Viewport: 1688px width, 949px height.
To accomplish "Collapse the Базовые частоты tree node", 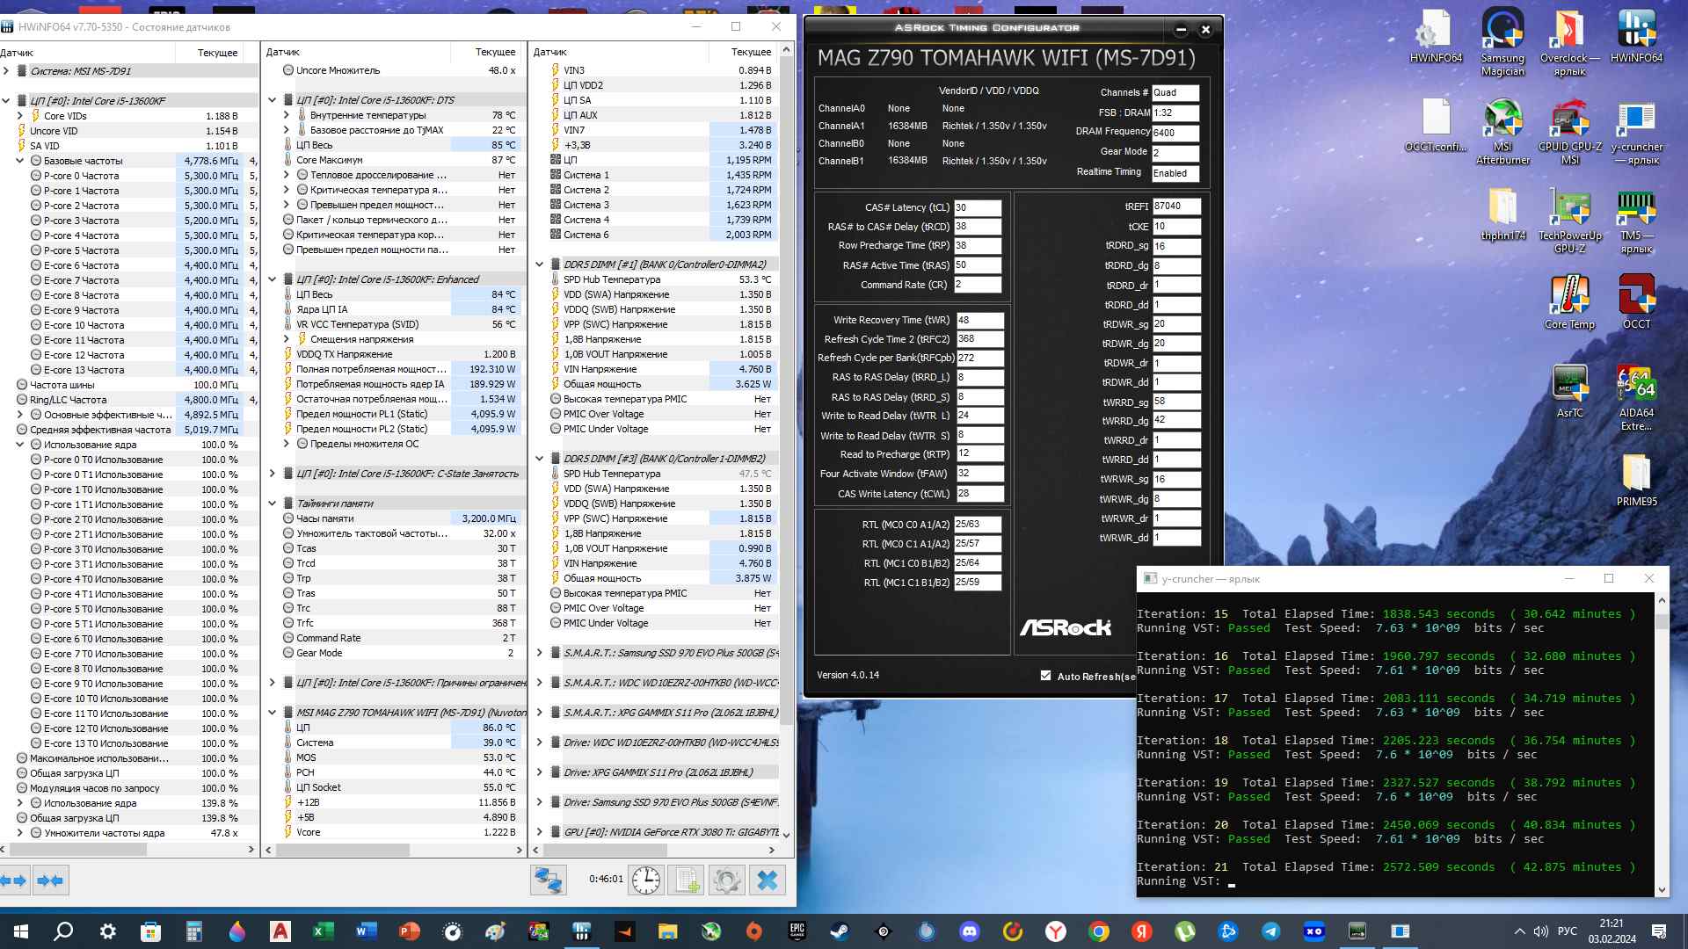I will [x=20, y=161].
